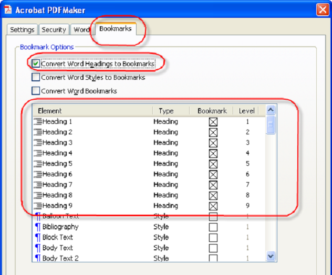The height and width of the screenshot is (275, 332).
Task: Toggle bookmark box for Heading 9
Action: coord(213,206)
